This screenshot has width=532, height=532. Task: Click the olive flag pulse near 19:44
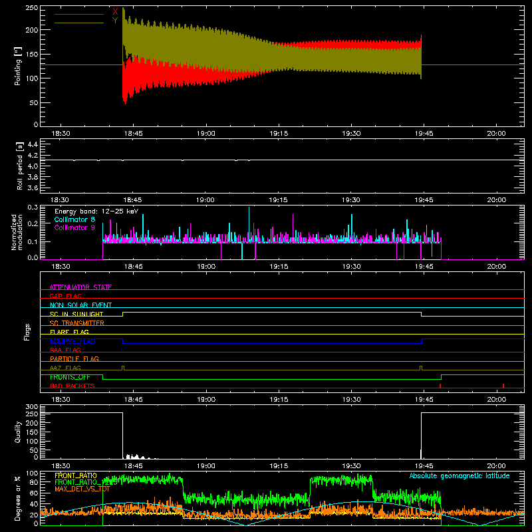421,368
